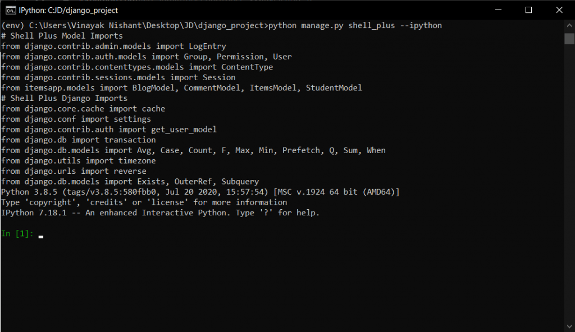Click the maximize icon

pyautogui.click(x=529, y=10)
